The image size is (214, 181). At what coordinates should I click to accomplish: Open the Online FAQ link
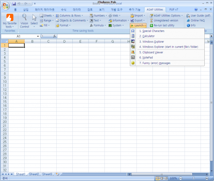196,20
